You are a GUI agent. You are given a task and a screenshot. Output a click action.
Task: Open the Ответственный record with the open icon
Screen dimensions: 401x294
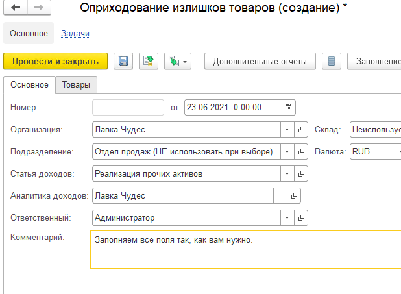click(301, 218)
